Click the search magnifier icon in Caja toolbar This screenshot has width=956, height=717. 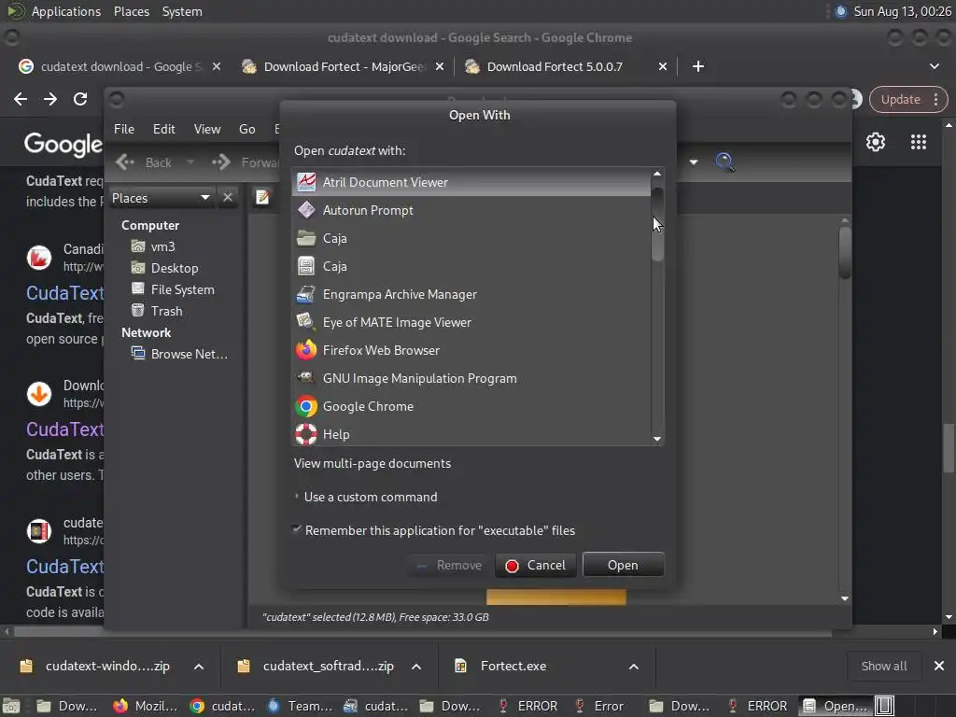click(724, 162)
